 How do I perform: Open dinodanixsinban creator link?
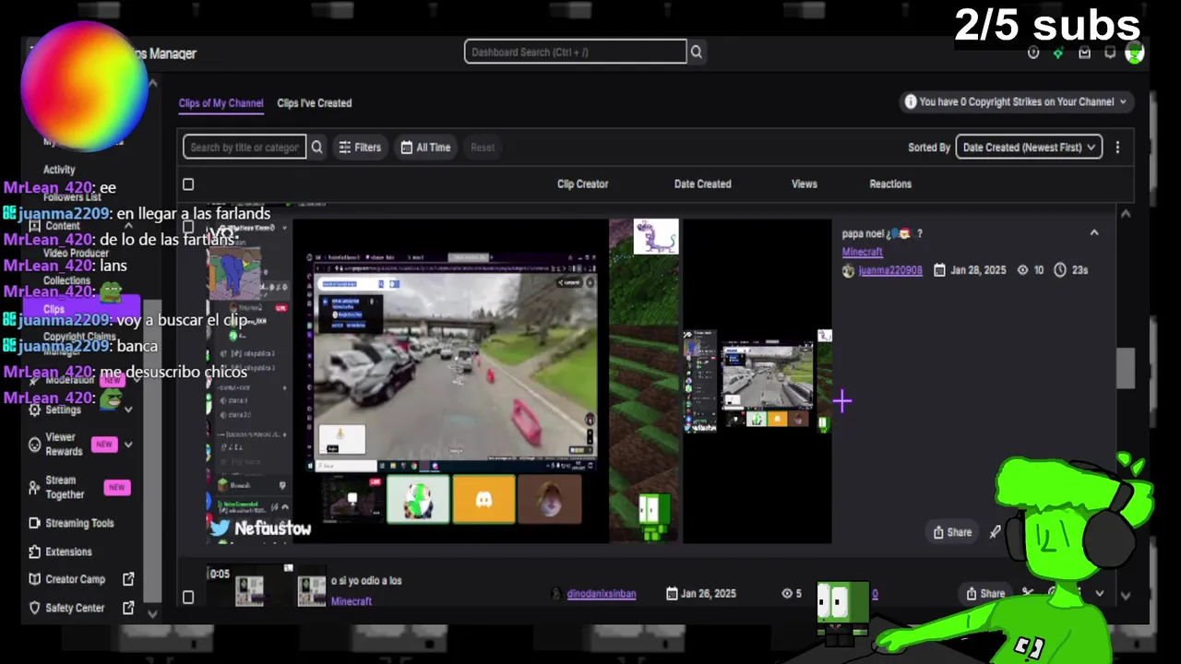point(601,594)
